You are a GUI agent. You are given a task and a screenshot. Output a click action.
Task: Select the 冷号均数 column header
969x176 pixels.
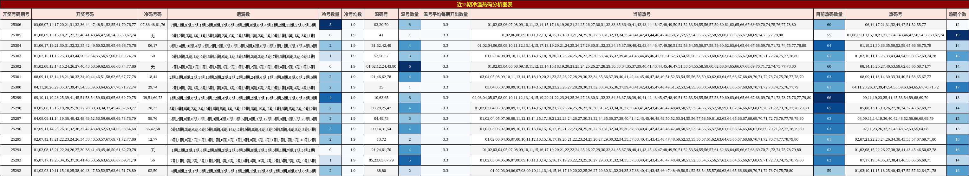coord(353,14)
